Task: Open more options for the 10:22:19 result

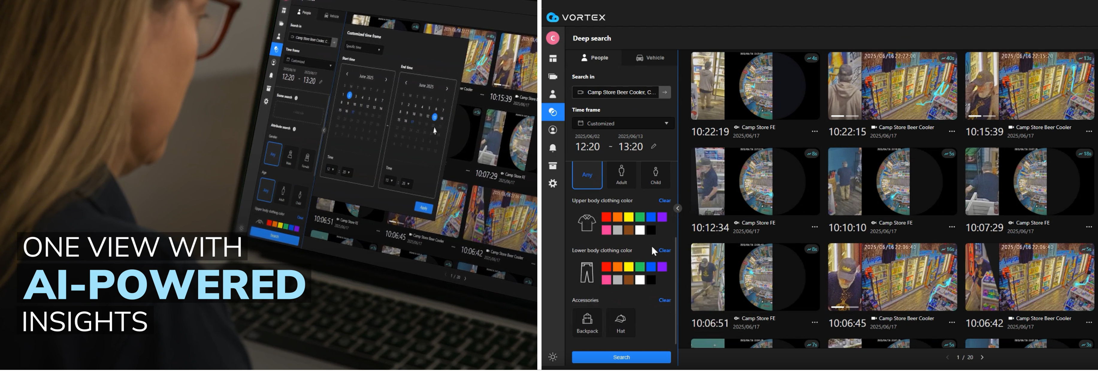Action: [815, 132]
